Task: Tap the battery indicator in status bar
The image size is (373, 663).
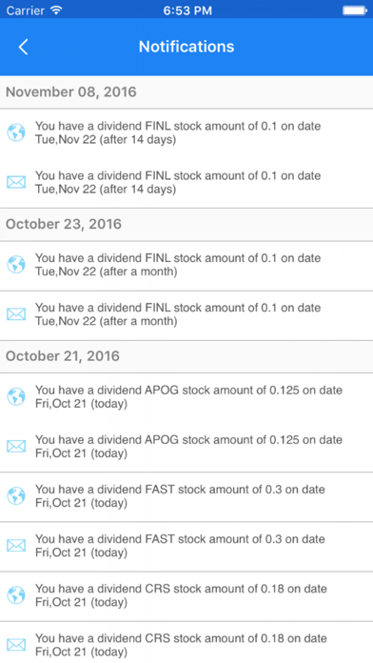Action: coord(355,10)
